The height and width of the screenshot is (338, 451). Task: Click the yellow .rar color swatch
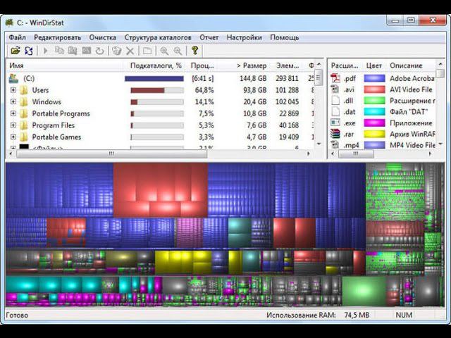coord(374,134)
